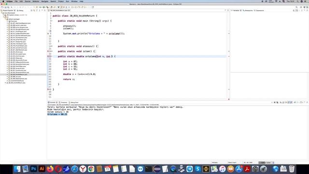
Task: Minimize the editor area
Action: 225,10
